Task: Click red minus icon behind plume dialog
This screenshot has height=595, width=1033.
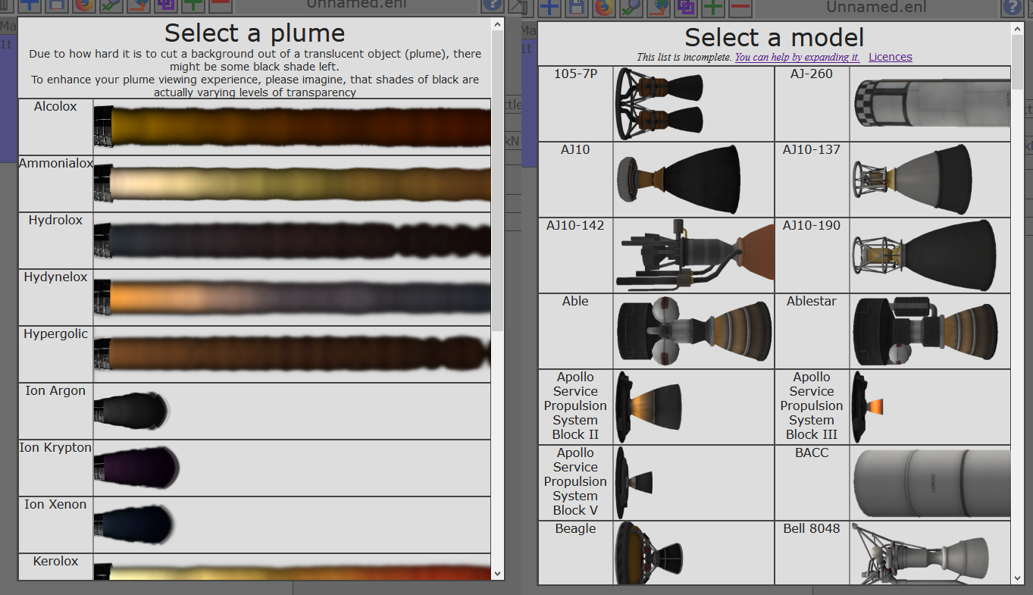Action: pyautogui.click(x=221, y=6)
